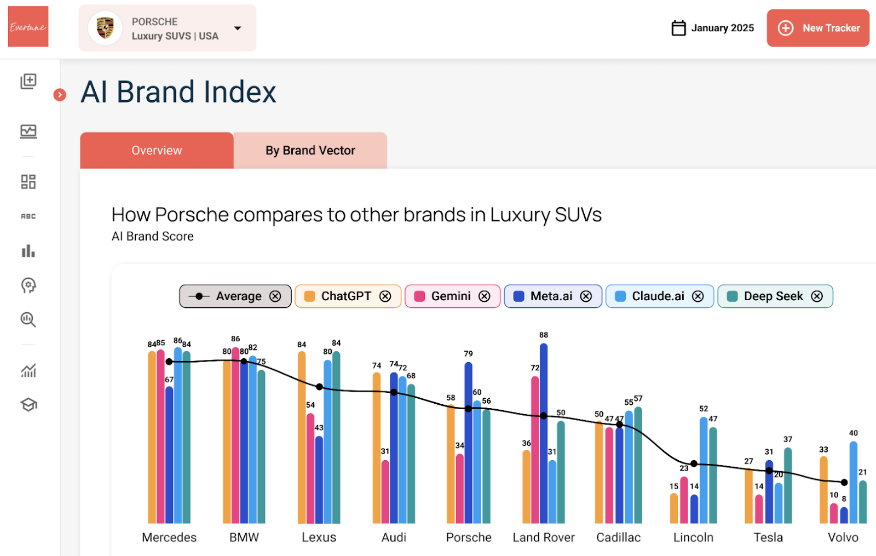
Task: Open the magnifier analytics search icon
Action: click(x=28, y=319)
